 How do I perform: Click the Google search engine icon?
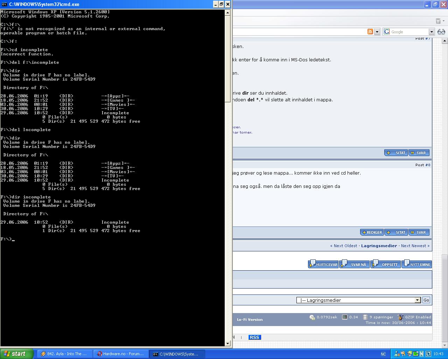point(387,32)
